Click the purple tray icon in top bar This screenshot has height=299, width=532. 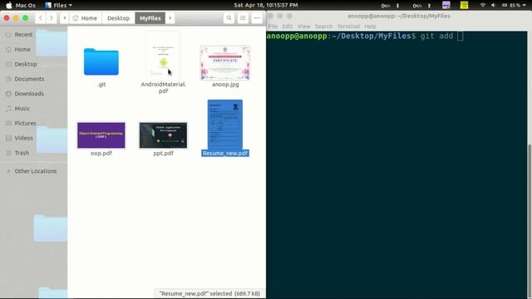click(446, 5)
